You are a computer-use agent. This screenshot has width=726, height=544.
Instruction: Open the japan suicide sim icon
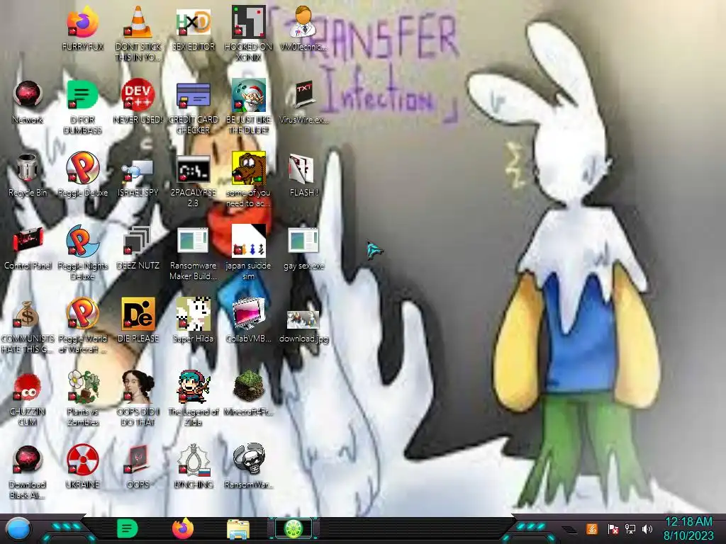(x=248, y=241)
